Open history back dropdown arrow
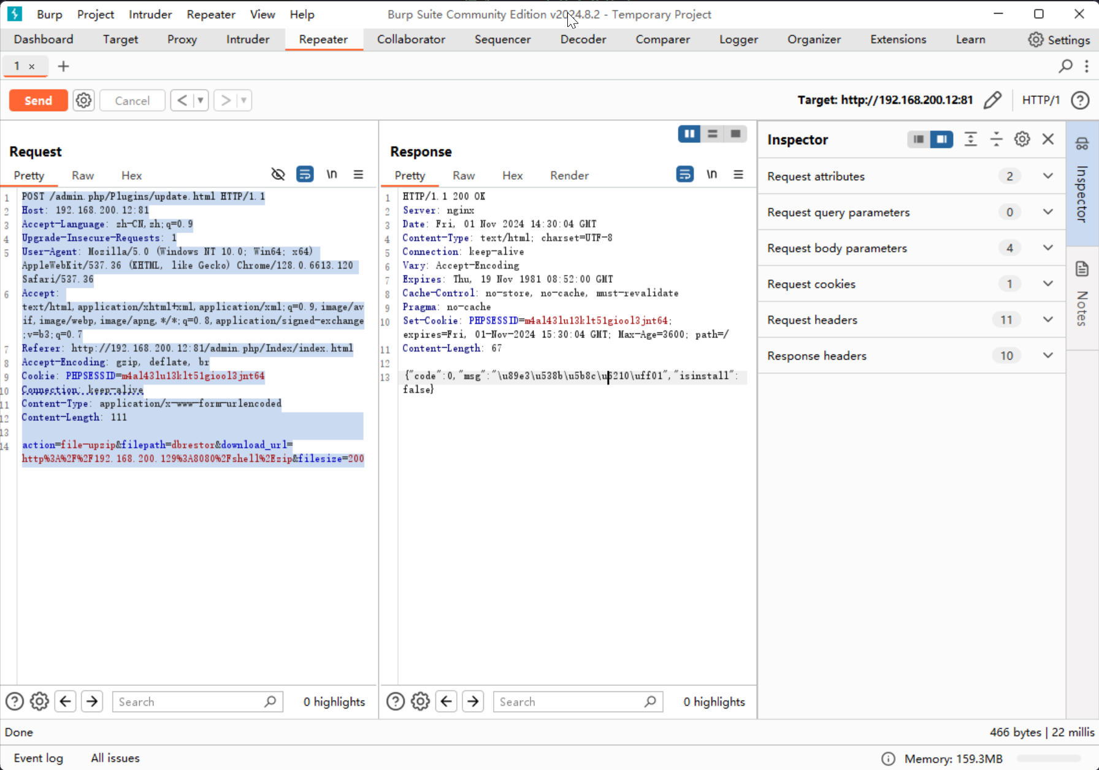Viewport: 1099px width, 770px height. [x=201, y=100]
